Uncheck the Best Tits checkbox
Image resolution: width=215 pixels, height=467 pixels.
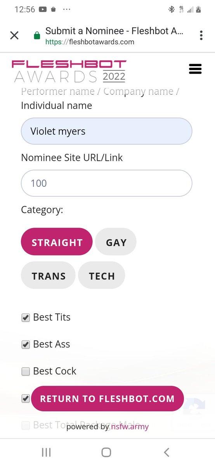pos(26,318)
